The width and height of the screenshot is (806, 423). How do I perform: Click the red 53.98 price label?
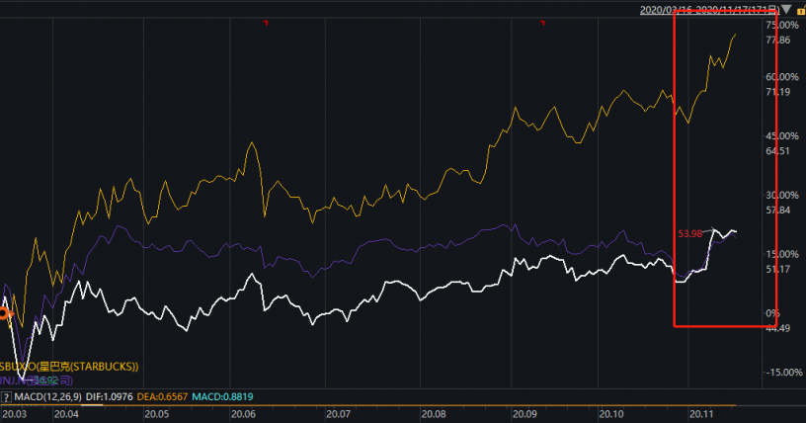[691, 233]
